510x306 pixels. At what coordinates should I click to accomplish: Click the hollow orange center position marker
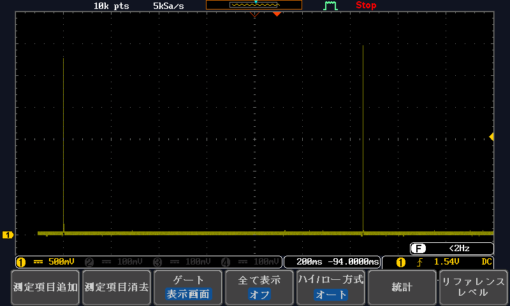[254, 14]
